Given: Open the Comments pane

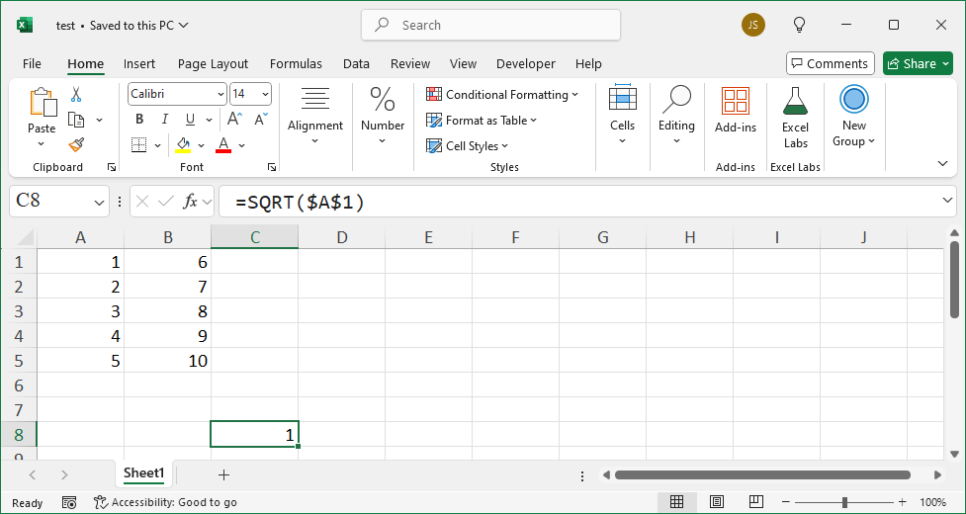Looking at the screenshot, I should click(x=830, y=63).
